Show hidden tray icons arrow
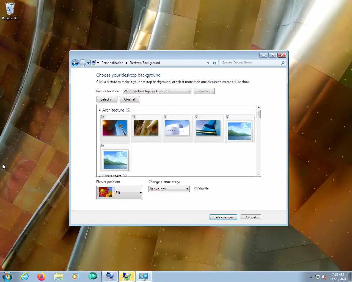Image resolution: width=352 pixels, height=282 pixels. (x=311, y=277)
